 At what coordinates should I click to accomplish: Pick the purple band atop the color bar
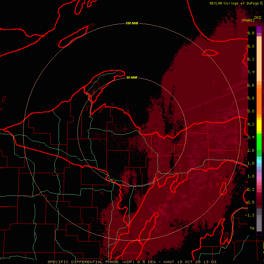pyautogui.click(x=259, y=29)
